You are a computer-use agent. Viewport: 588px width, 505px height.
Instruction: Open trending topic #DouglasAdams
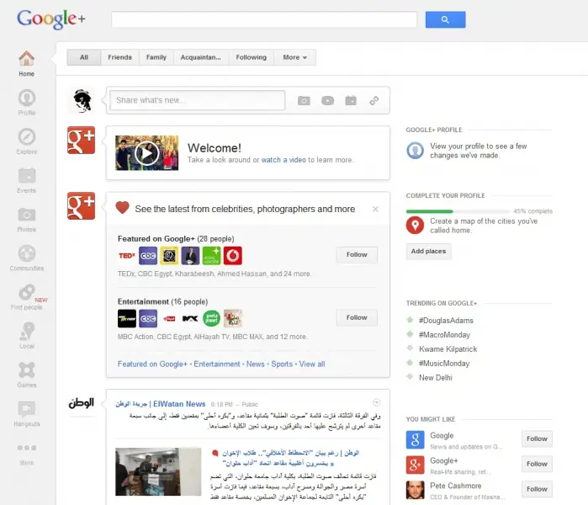pyautogui.click(x=446, y=321)
